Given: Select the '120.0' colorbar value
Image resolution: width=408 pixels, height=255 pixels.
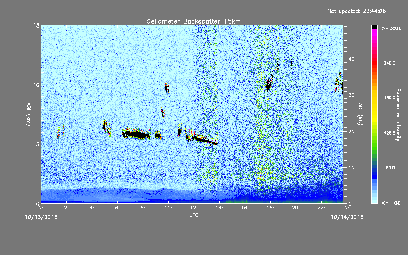Looking at the screenshot, I should [x=389, y=133].
